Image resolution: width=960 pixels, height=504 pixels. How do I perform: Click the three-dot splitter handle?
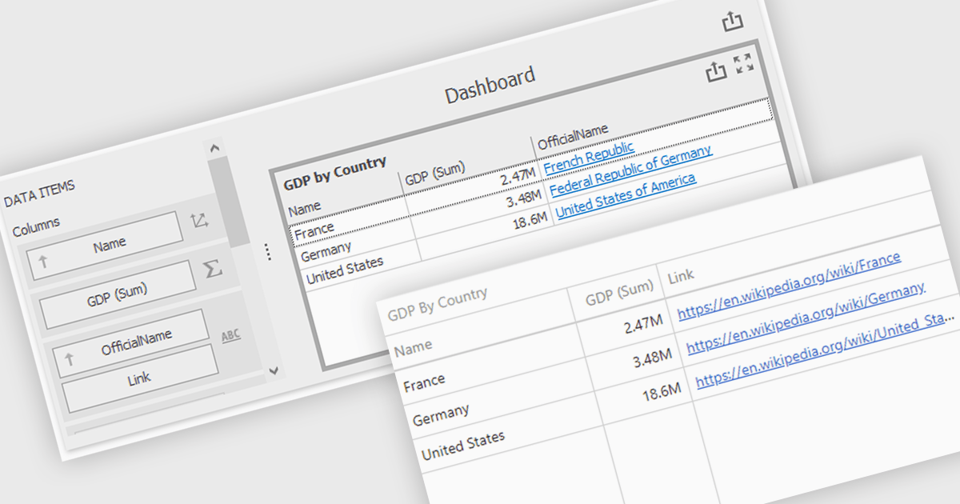[268, 252]
